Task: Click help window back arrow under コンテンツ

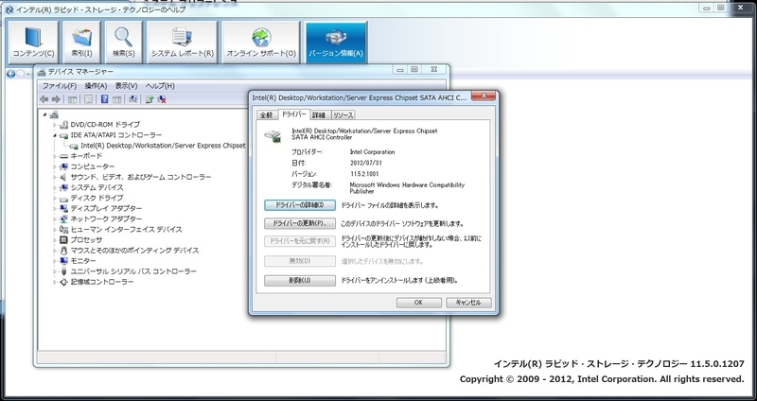Action: pos(10,74)
